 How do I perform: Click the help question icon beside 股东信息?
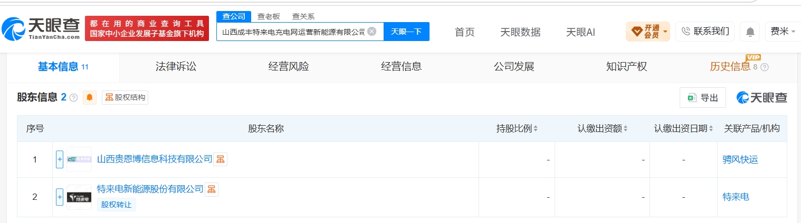[73, 98]
